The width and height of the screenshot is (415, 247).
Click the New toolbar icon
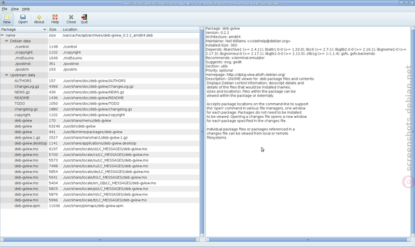pyautogui.click(x=7, y=19)
